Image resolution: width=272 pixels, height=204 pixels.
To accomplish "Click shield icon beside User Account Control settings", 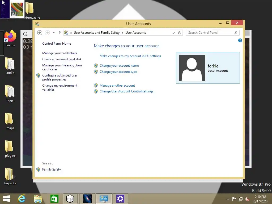I will pyautogui.click(x=96, y=91).
